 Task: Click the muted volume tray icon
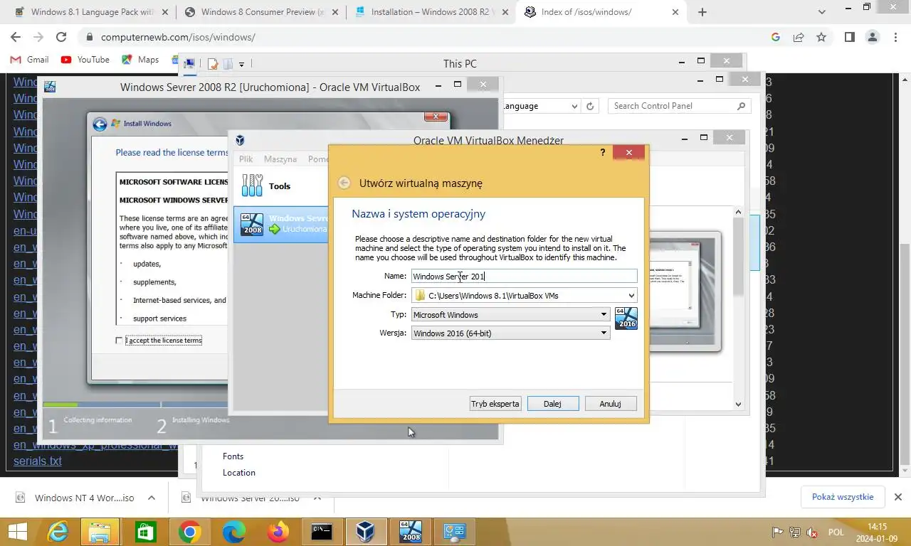(812, 532)
